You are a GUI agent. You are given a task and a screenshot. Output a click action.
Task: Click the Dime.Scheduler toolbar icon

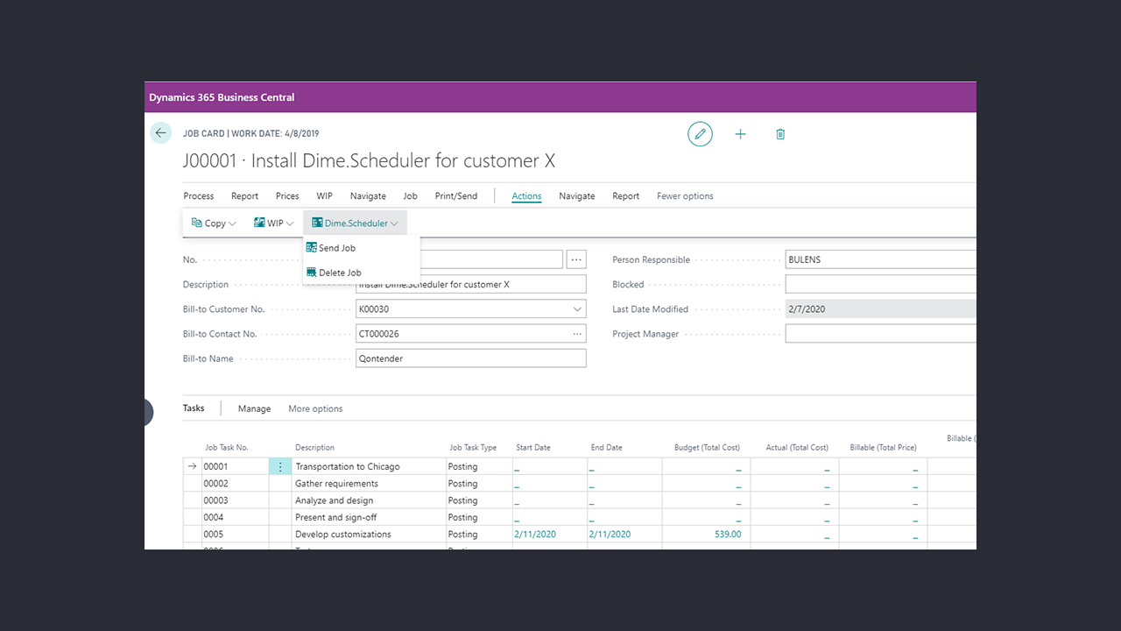pyautogui.click(x=317, y=223)
